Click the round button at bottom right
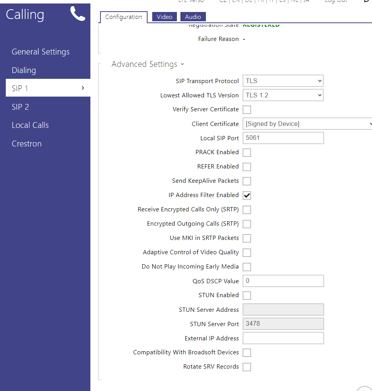Viewport: 372px width, 391px height. [x=364, y=388]
